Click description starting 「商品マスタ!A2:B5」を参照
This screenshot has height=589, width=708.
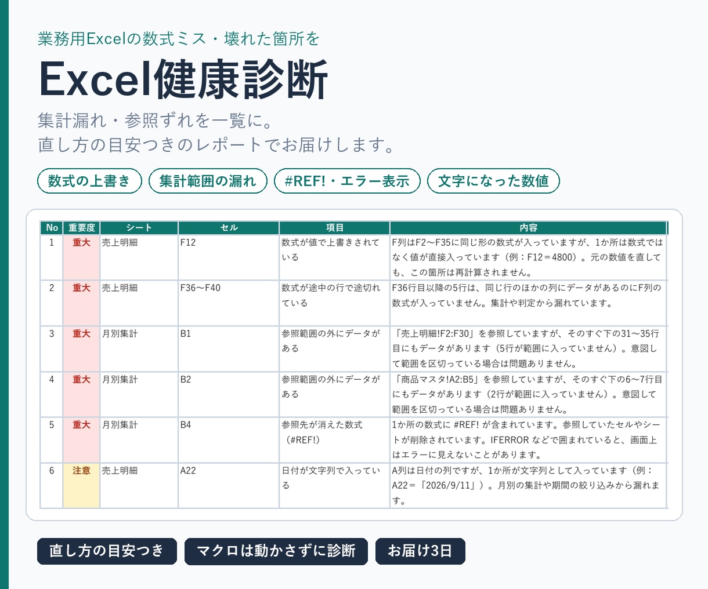pos(529,394)
